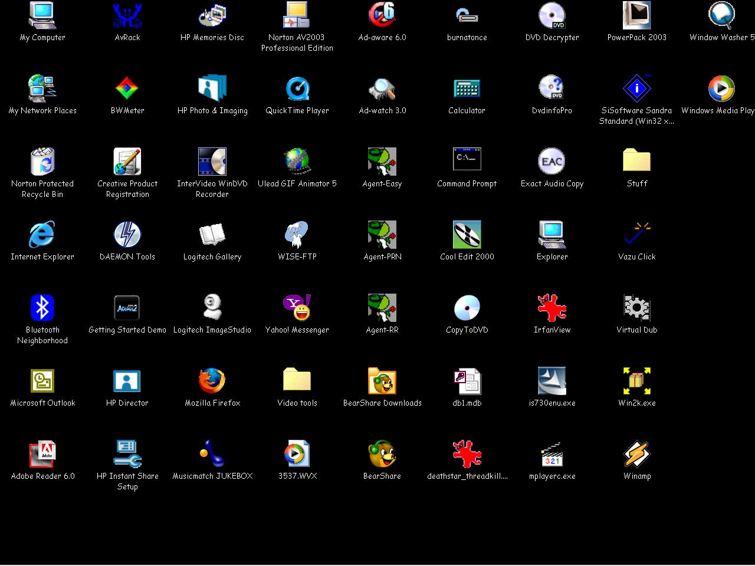Click the Internet Explorer icon

click(x=42, y=235)
